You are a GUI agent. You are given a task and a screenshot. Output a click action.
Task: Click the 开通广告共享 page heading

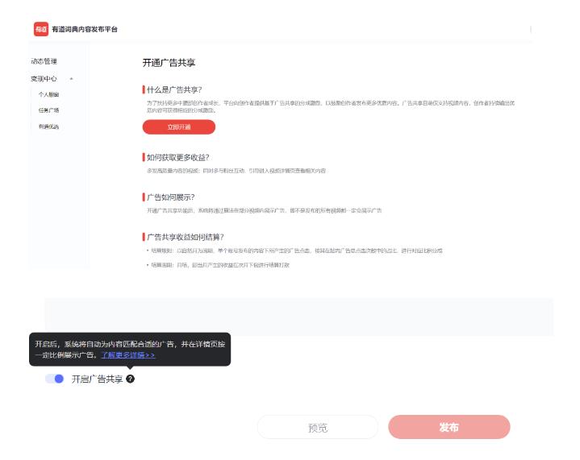(169, 62)
